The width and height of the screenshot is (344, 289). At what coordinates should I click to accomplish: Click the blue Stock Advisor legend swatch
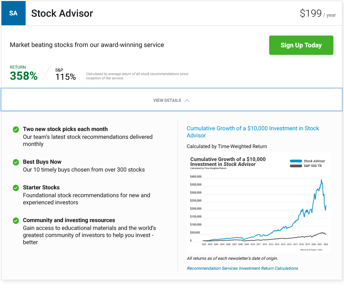tap(296, 161)
